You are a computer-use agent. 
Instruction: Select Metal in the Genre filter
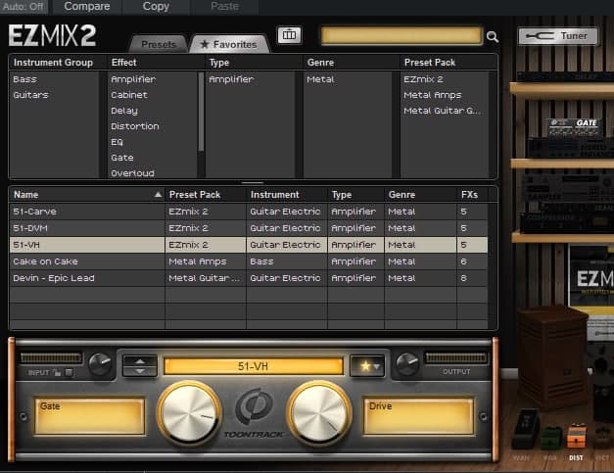pos(320,79)
